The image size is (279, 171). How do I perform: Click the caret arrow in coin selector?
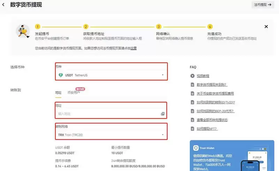point(163,75)
